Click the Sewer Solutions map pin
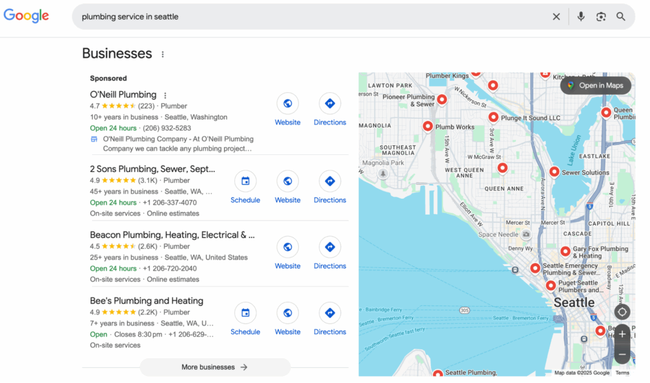The image size is (650, 383). 554,171
